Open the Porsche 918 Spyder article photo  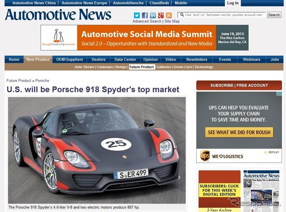[x=97, y=150]
